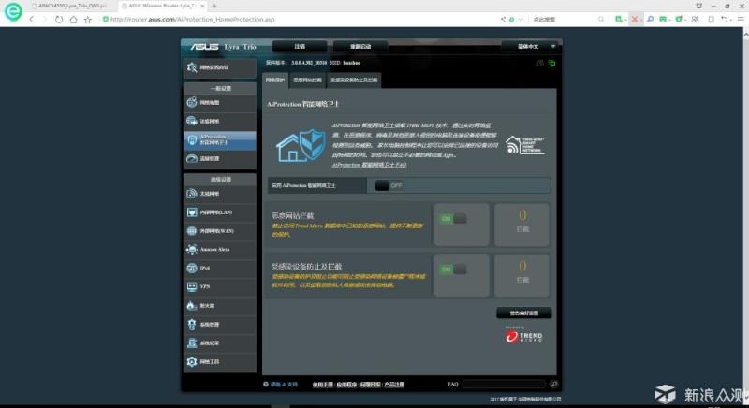Toggle the Malicious Sites Blocking ON switch
The height and width of the screenshot is (408, 749).
click(x=453, y=219)
